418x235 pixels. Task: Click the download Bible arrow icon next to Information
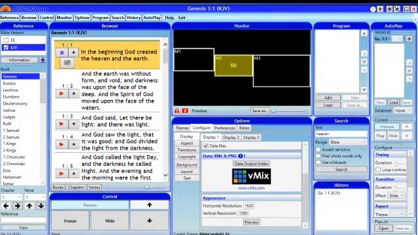pyautogui.click(x=42, y=60)
